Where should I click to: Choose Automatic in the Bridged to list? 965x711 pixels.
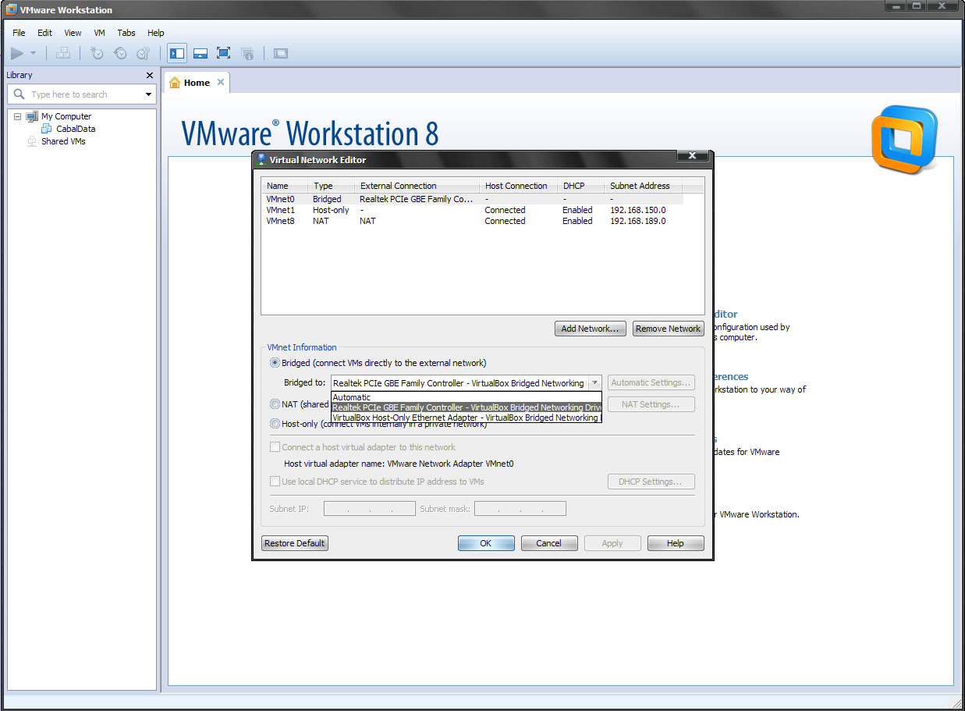467,397
